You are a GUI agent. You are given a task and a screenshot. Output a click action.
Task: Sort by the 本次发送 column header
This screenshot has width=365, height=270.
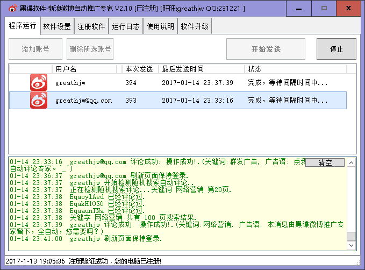point(139,69)
